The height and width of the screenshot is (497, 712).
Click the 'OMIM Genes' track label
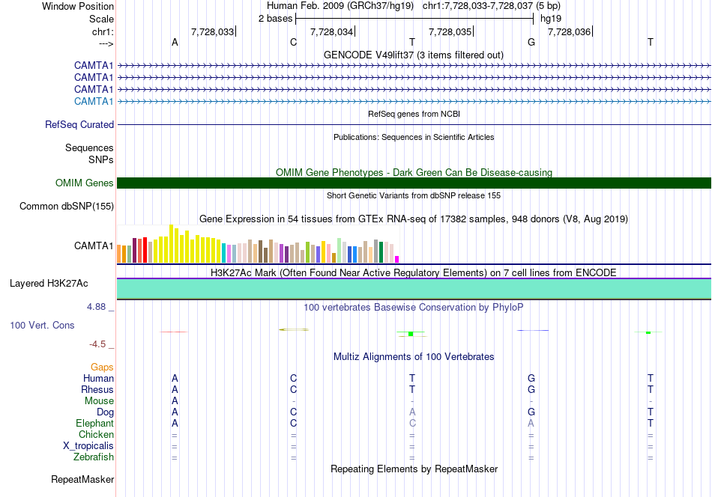[84, 183]
